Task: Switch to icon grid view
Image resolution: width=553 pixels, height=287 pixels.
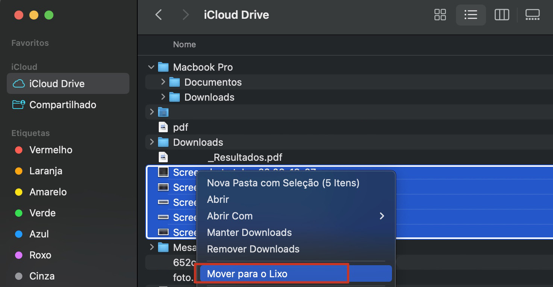Action: (x=440, y=15)
